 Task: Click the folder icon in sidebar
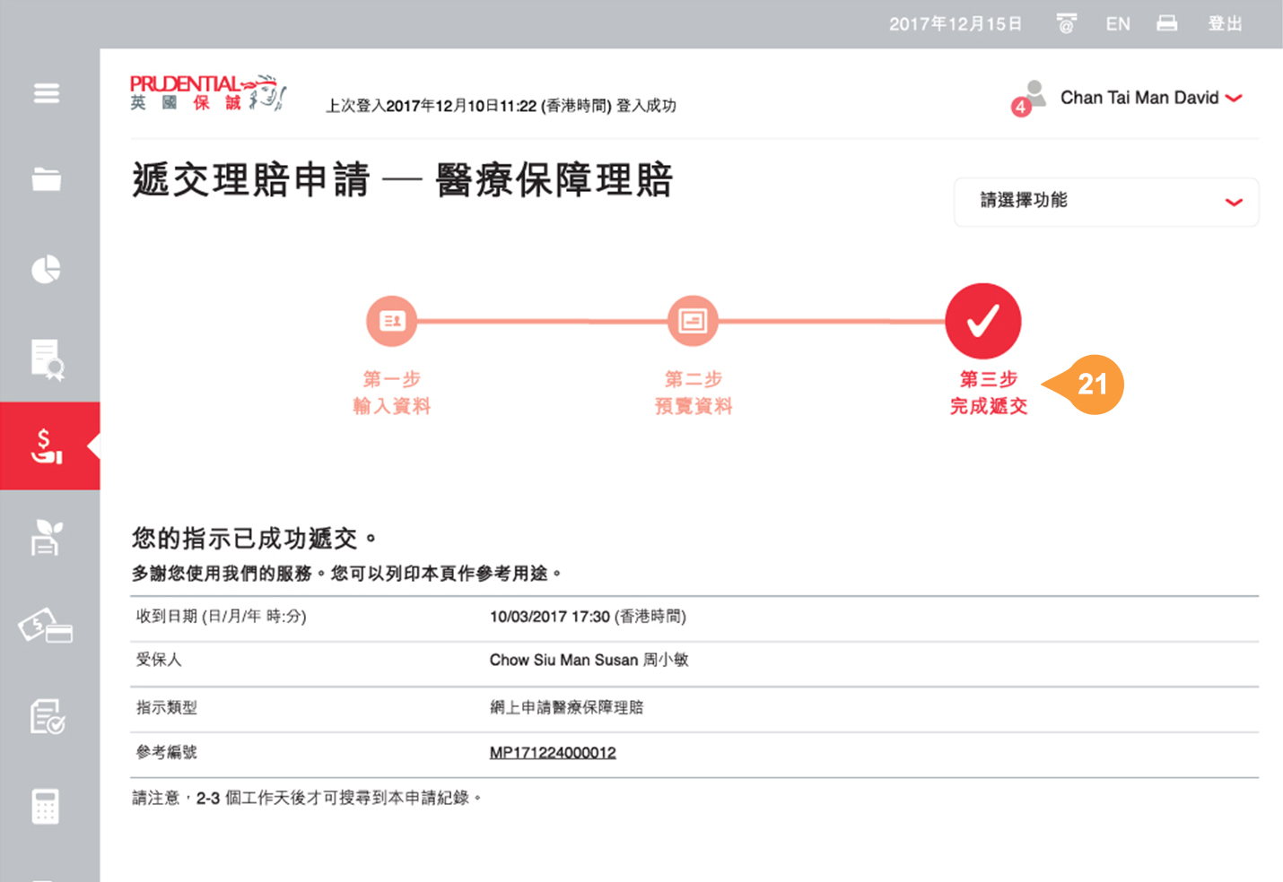pyautogui.click(x=47, y=179)
